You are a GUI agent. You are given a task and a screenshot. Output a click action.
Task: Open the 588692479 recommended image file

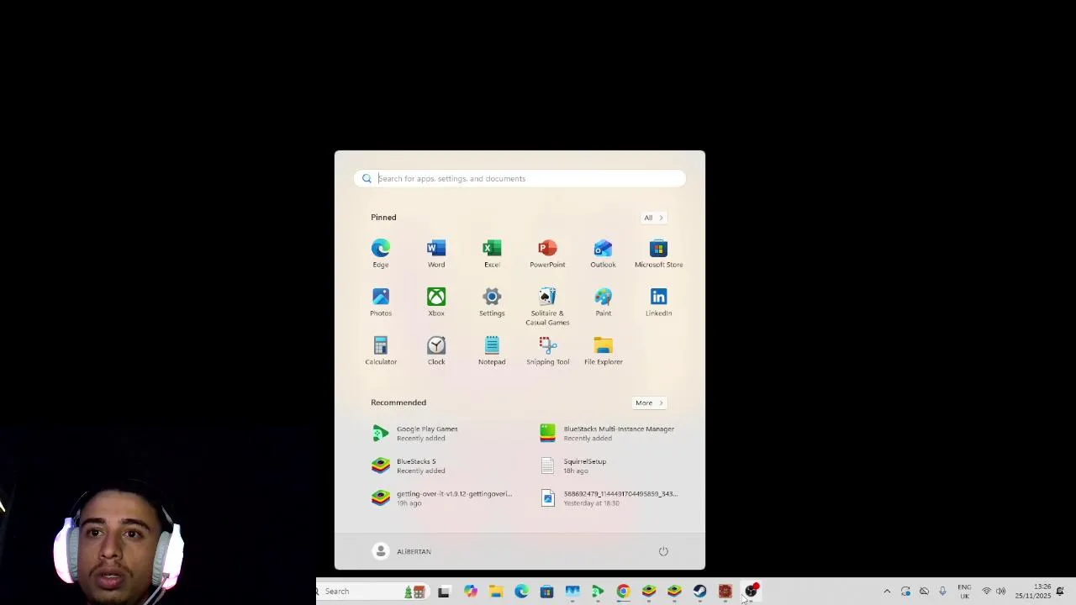pyautogui.click(x=609, y=498)
